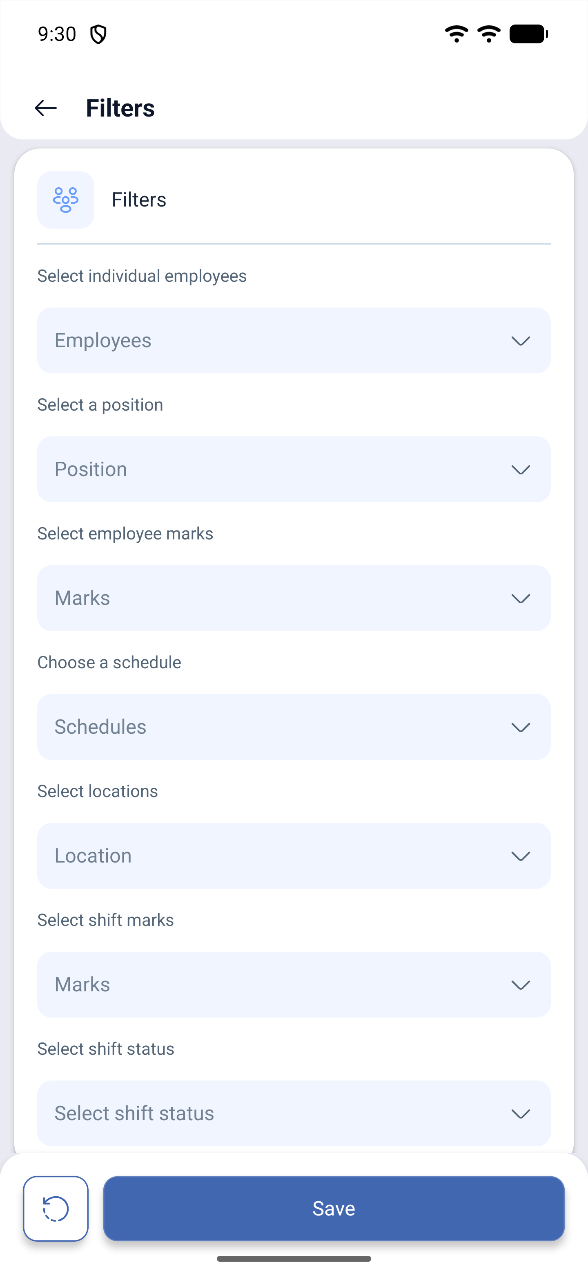Tap the Filters page title
This screenshot has height=1276, width=588.
click(120, 108)
